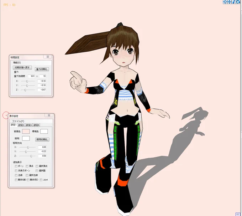
Task: Click the gravity X value field
Action: click(42, 81)
